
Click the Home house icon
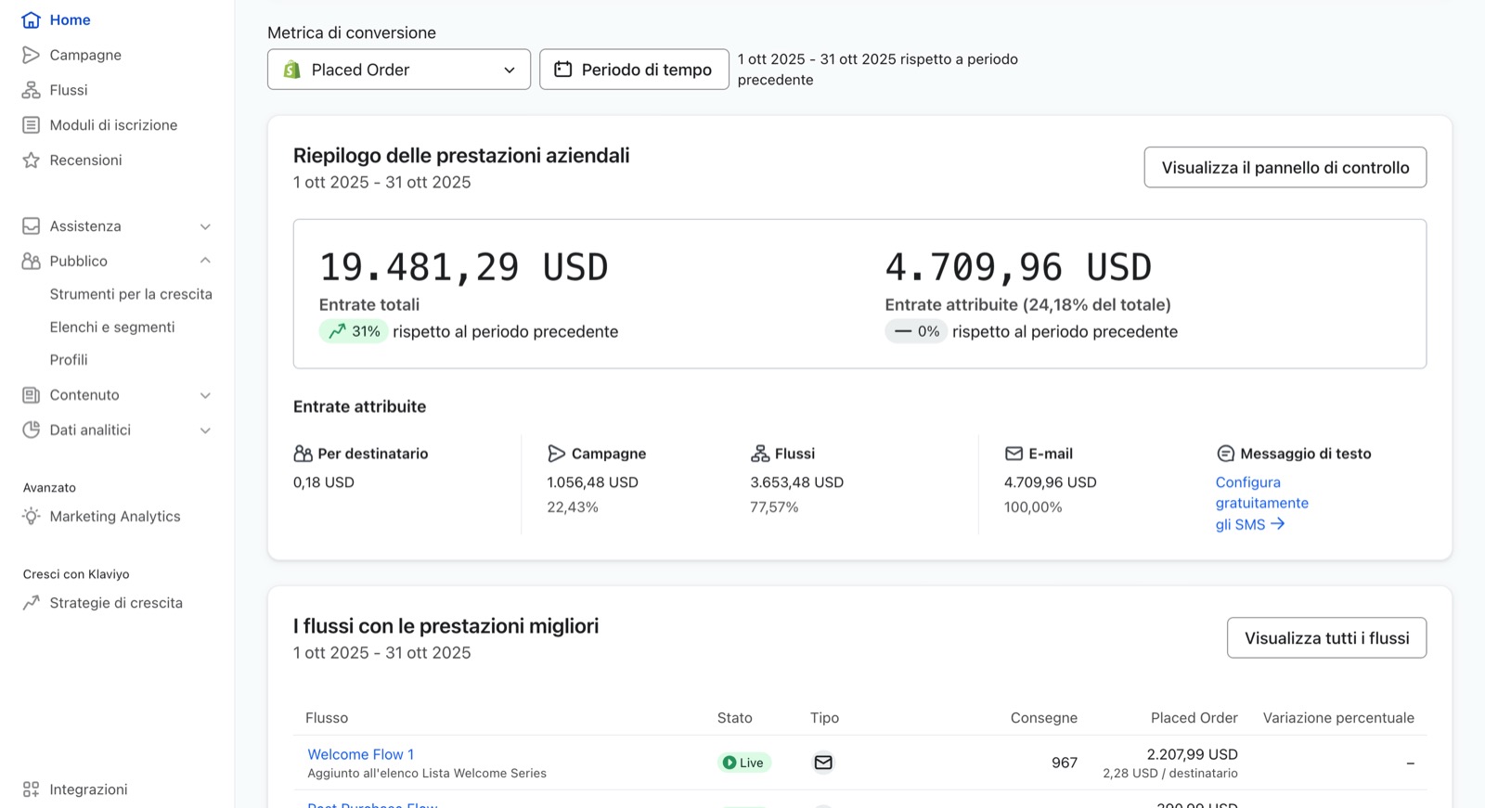(x=31, y=19)
